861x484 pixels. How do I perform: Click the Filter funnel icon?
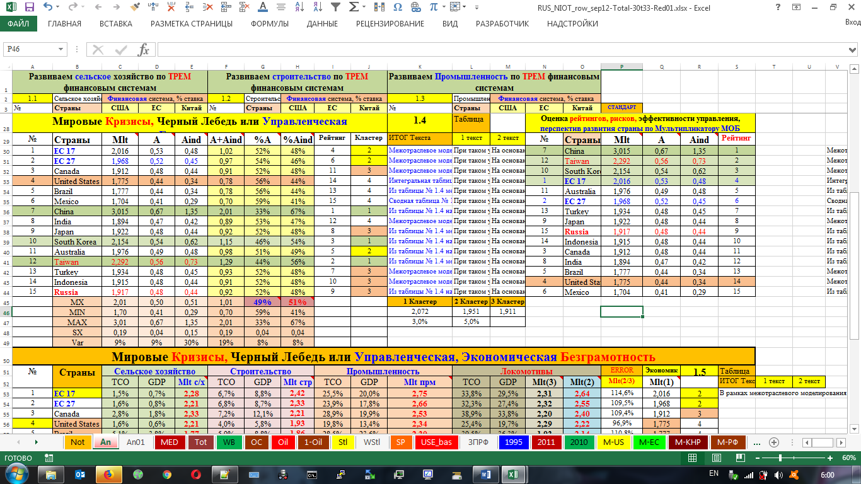[335, 8]
